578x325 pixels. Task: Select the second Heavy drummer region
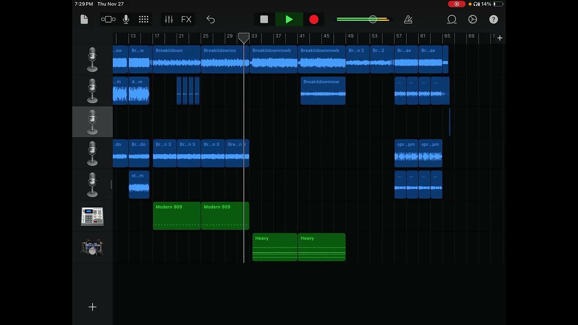[322, 247]
